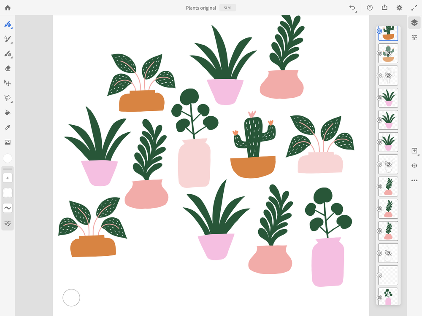Open the layer options menu with three dots
This screenshot has height=316, width=422.
pos(414,180)
